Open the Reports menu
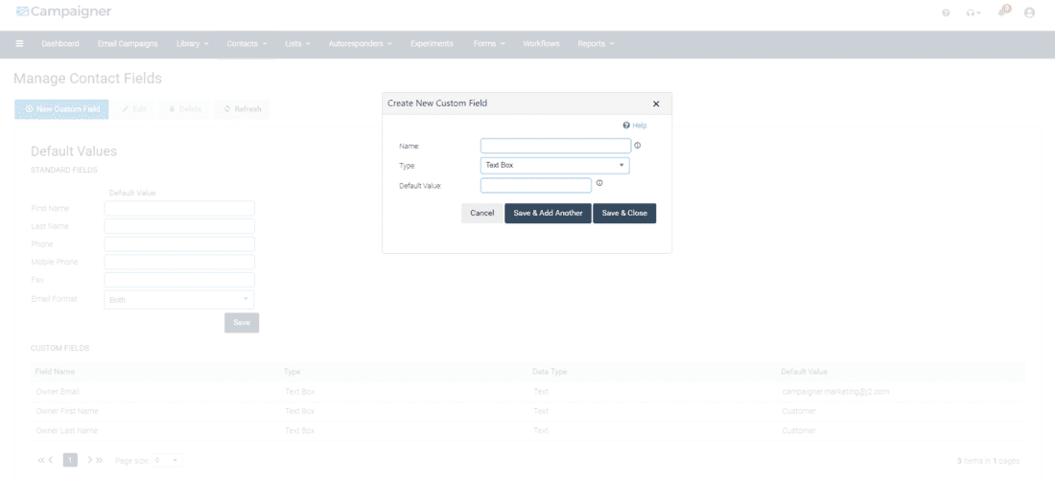 coord(595,44)
